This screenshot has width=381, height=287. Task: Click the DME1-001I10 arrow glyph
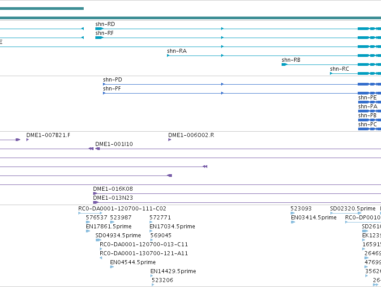(98, 149)
